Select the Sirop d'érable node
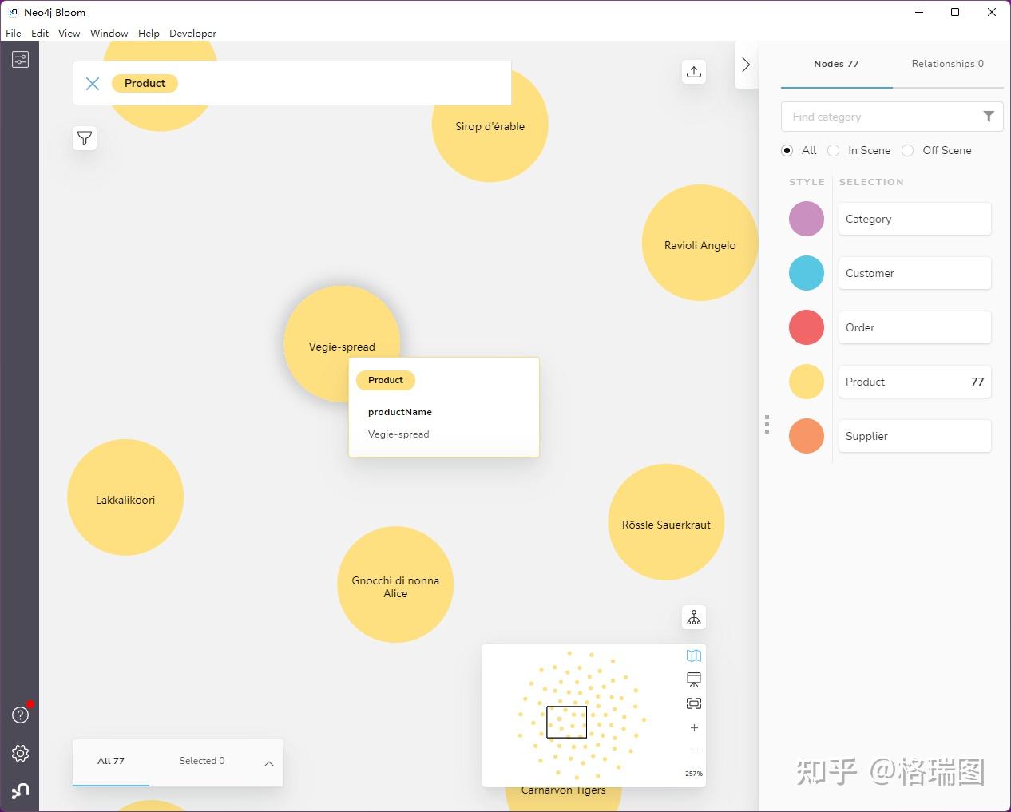 click(x=490, y=124)
